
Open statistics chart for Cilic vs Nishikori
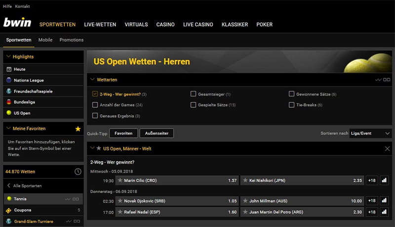pos(384,180)
